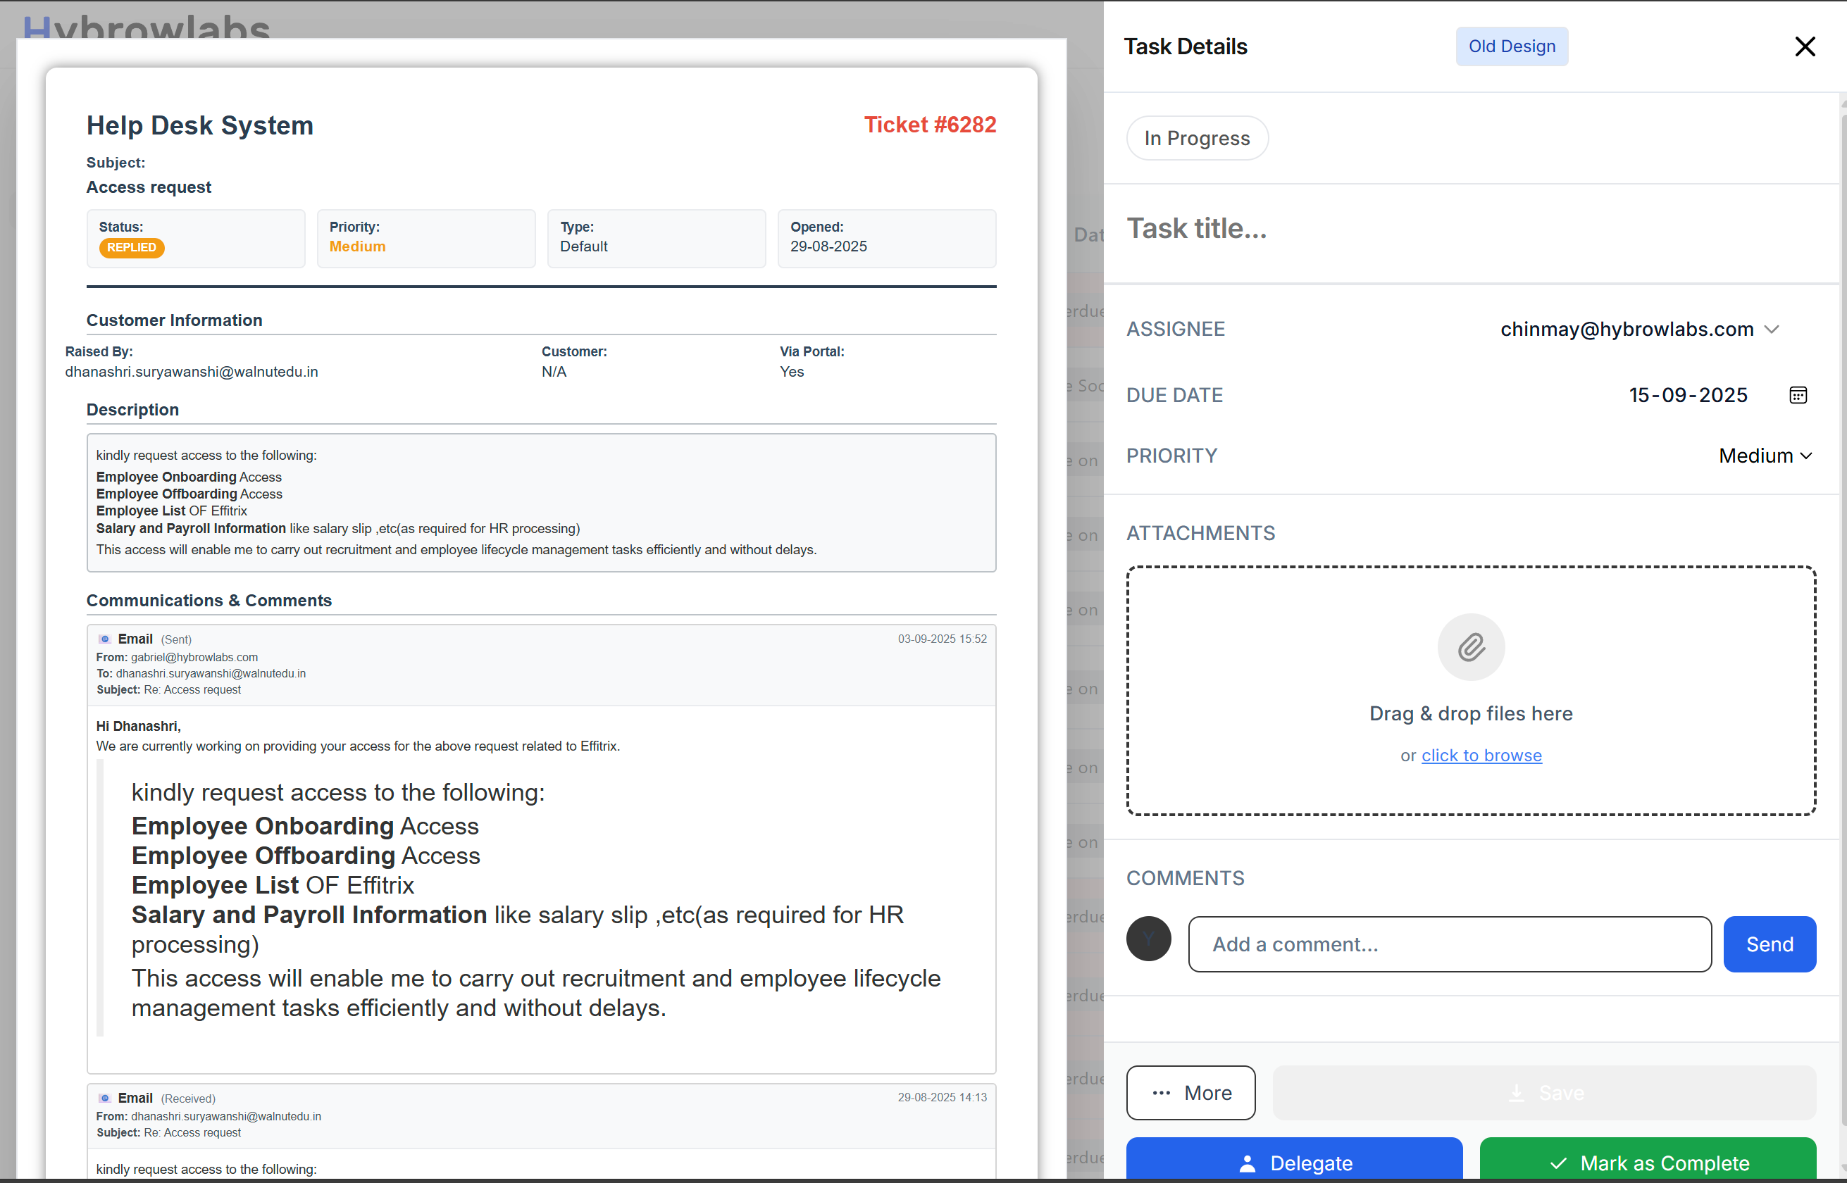This screenshot has height=1183, width=1847.
Task: Send the comment
Action: pos(1769,944)
